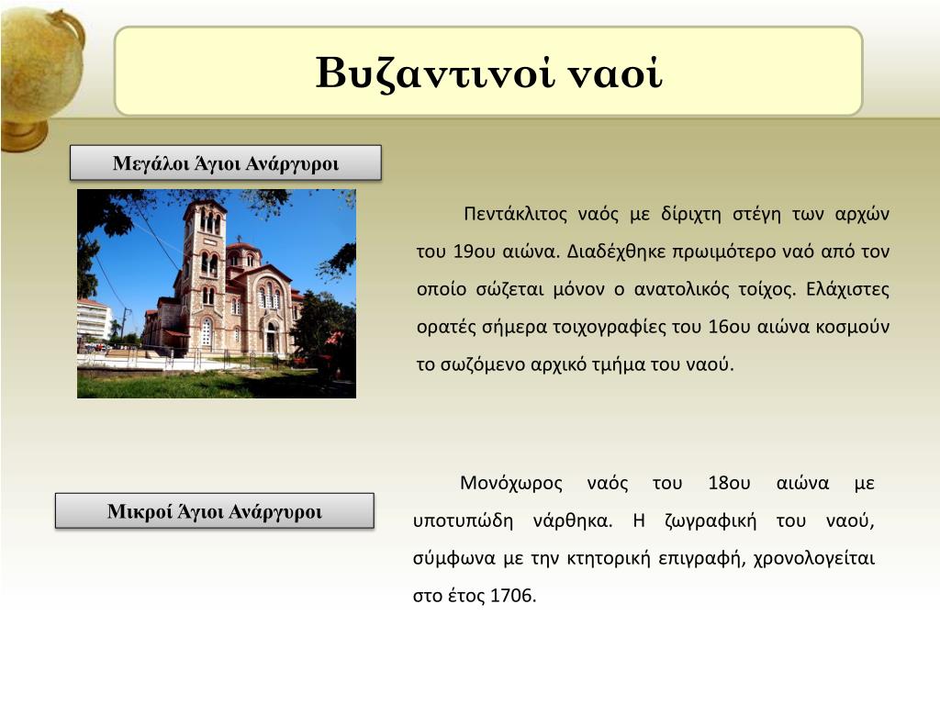Click the line 'ορατές σήμερα τοιχογραφίες του 16ου αιώνα'
This screenshot has height=705, width=940.
pos(612,327)
